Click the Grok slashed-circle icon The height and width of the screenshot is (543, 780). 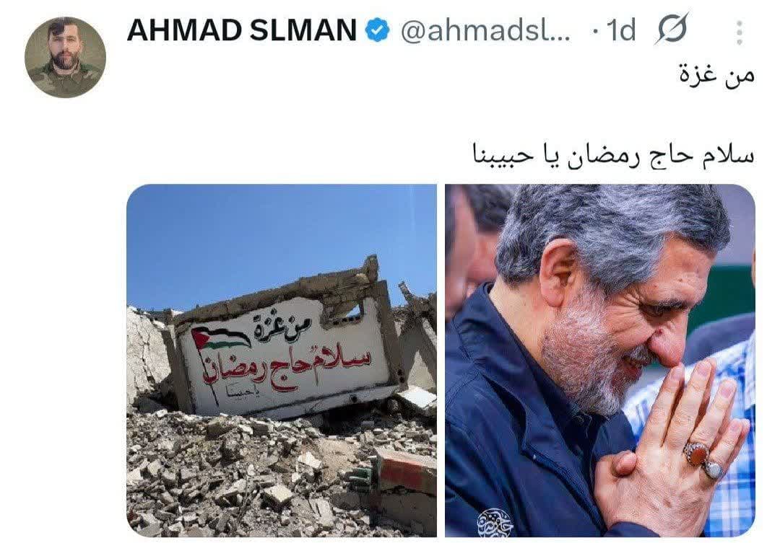pos(672,30)
